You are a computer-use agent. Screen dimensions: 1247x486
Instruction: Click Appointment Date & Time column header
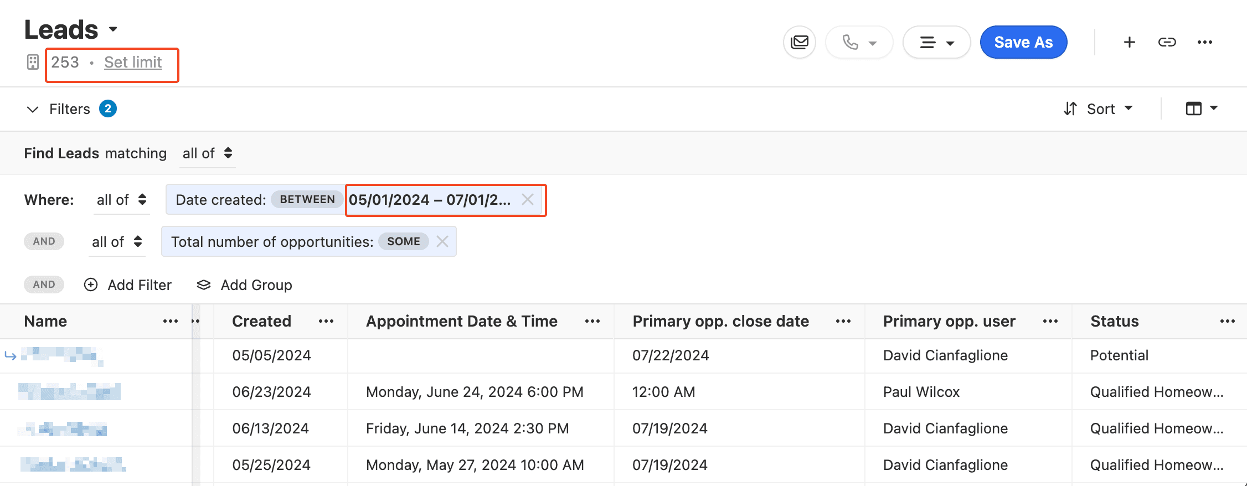pos(462,322)
